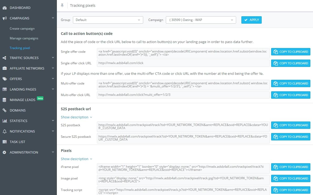Click the Manage Leads database icon
The height and width of the screenshot is (195, 313).
(4, 100)
